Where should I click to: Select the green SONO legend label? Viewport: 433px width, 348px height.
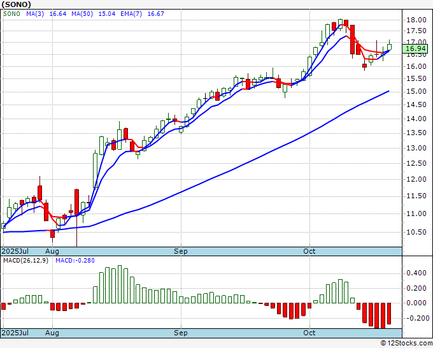pos(11,14)
